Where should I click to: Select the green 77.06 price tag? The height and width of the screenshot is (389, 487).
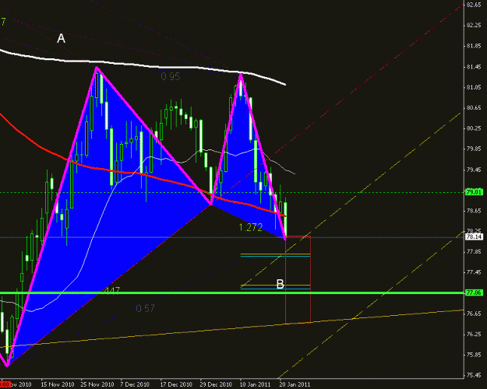point(474,293)
